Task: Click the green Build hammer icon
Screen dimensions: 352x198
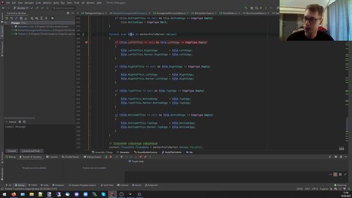Action: (246, 8)
